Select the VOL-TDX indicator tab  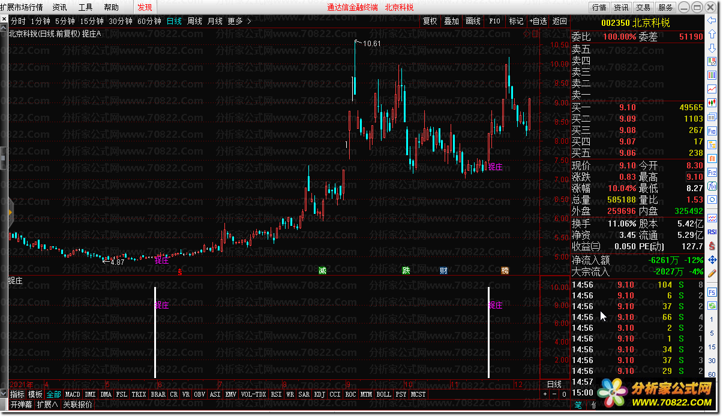[x=253, y=394]
